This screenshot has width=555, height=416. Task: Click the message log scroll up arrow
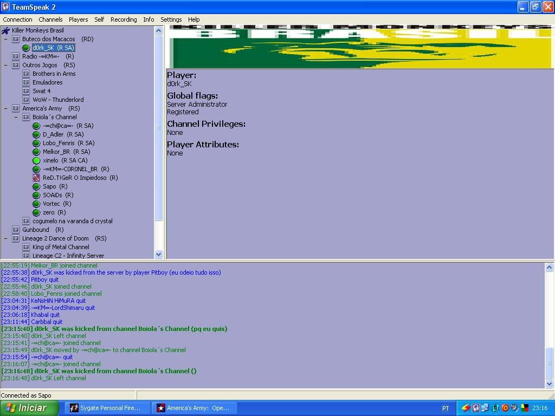[x=549, y=267]
